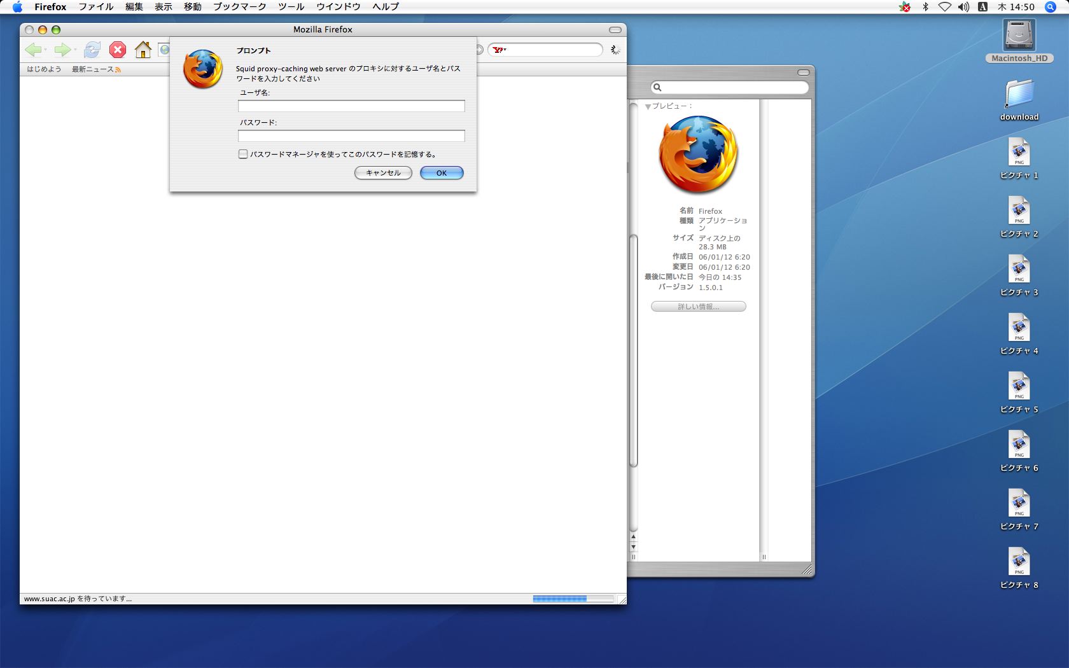
Task: Click the menu bar clock 木 14:50
Action: coord(1016,7)
